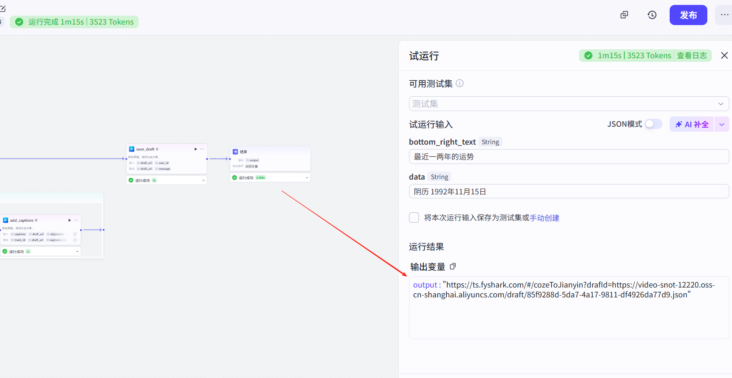Click the add_captions node plugin icon
The image size is (732, 378).
point(5,220)
